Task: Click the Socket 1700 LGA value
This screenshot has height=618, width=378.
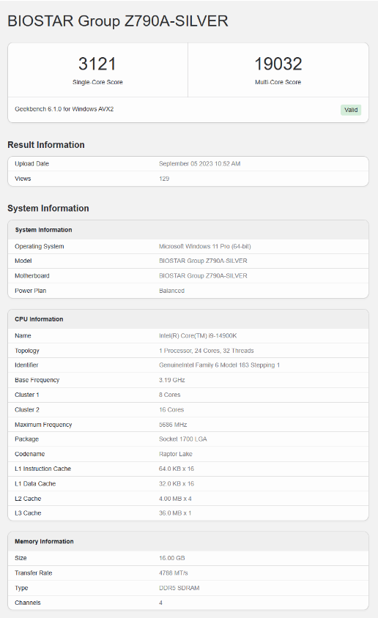Action: [183, 439]
